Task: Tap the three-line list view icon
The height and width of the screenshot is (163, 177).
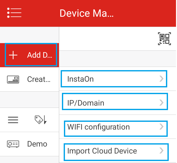Action: (x=13, y=120)
